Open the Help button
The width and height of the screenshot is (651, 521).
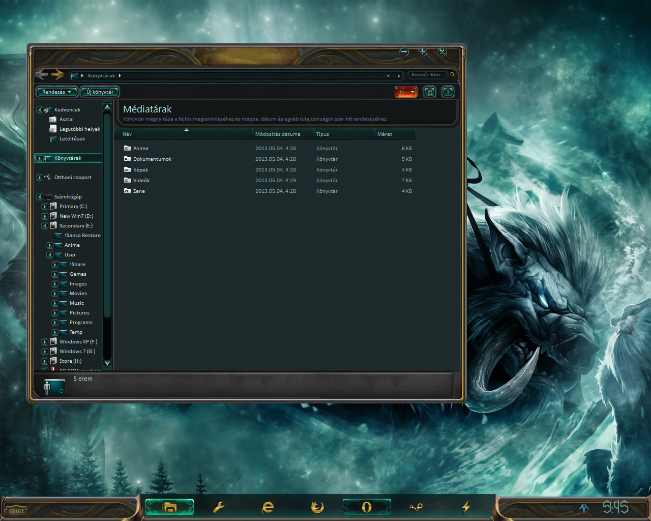pos(448,92)
